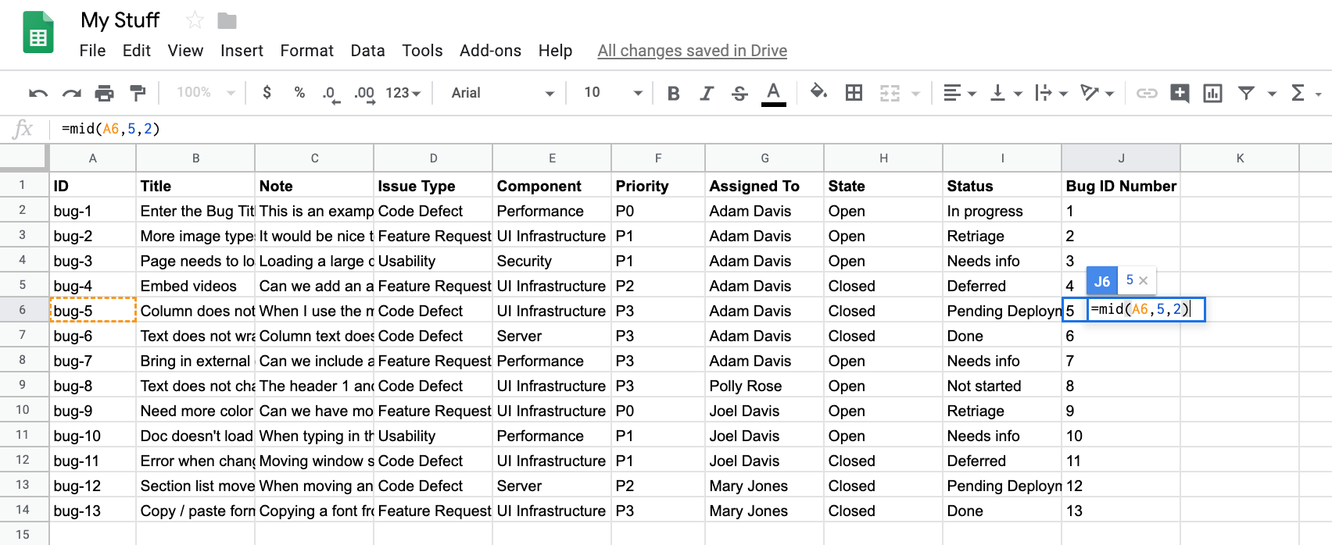The width and height of the screenshot is (1332, 545).
Task: Select column A header
Action: 92,158
